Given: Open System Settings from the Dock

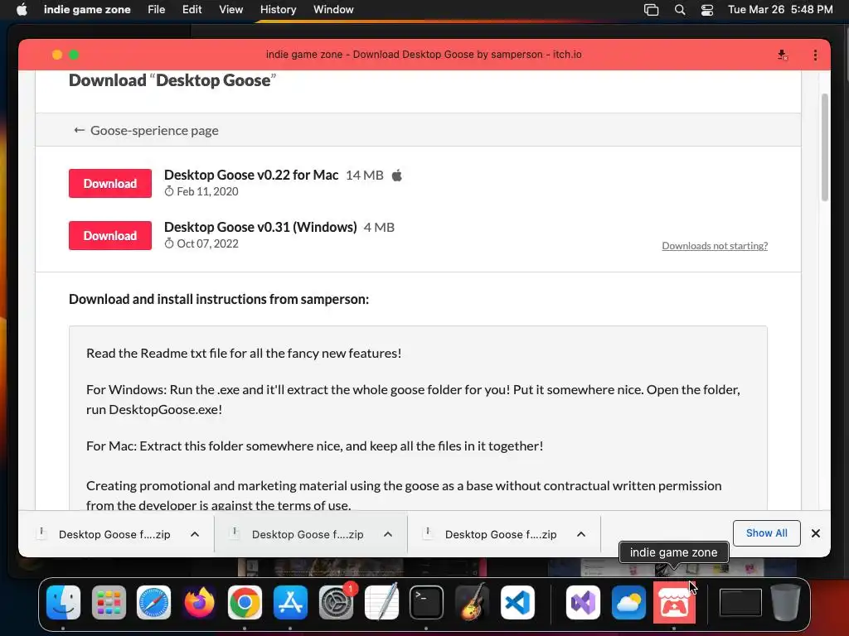Looking at the screenshot, I should (336, 602).
